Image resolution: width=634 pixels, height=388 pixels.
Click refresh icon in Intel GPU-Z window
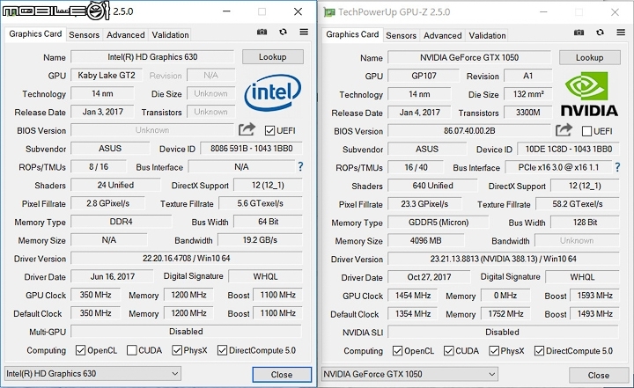(x=283, y=32)
